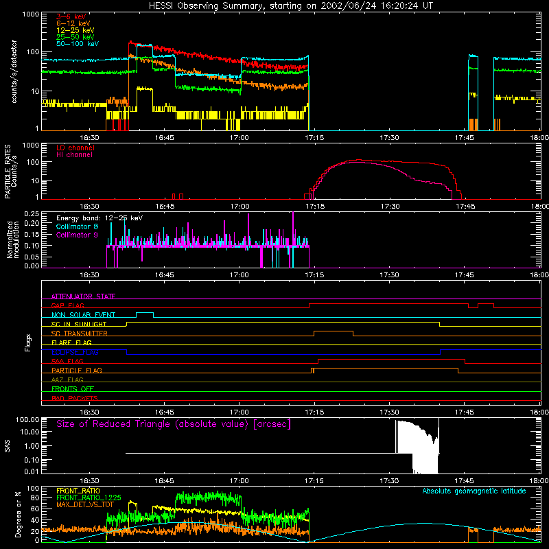Click the Flags axis label

tap(28, 342)
